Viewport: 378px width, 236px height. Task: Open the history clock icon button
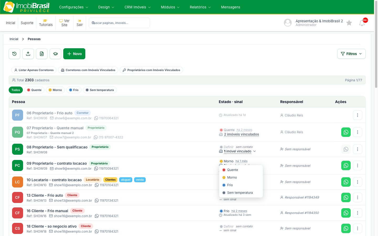tap(14, 54)
